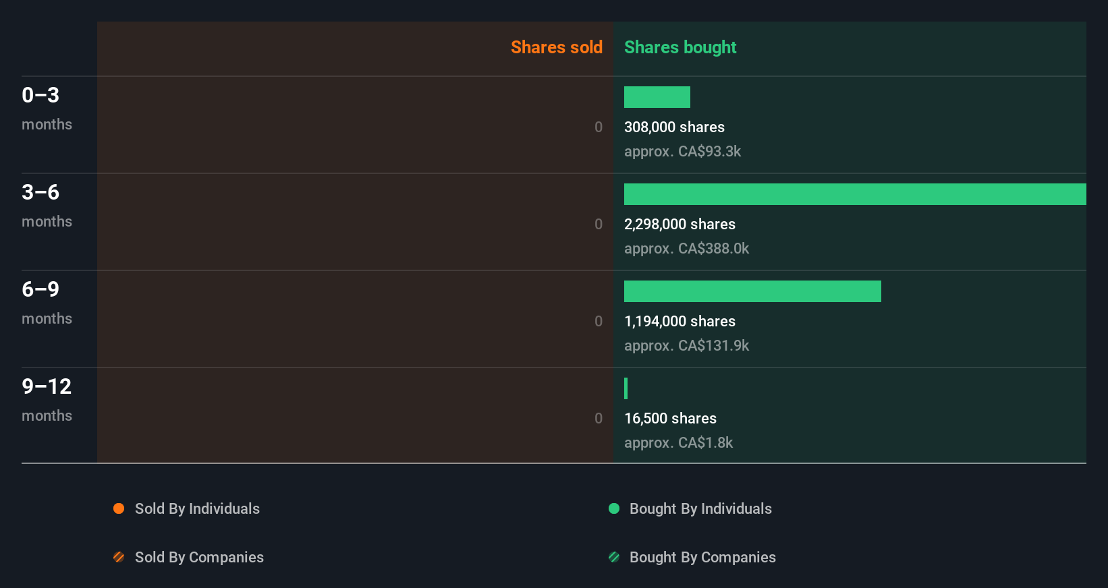Click the Shares sold column header

(557, 47)
